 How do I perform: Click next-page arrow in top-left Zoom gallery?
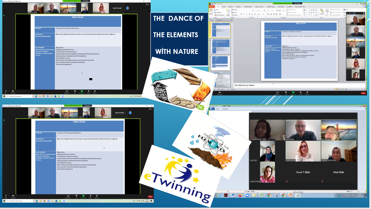point(127,8)
